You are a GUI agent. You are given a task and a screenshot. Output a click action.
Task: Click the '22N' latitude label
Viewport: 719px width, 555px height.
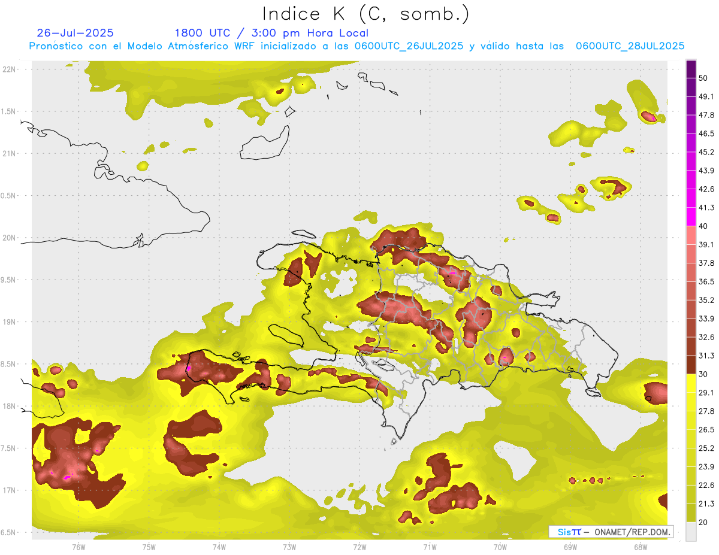(10, 69)
